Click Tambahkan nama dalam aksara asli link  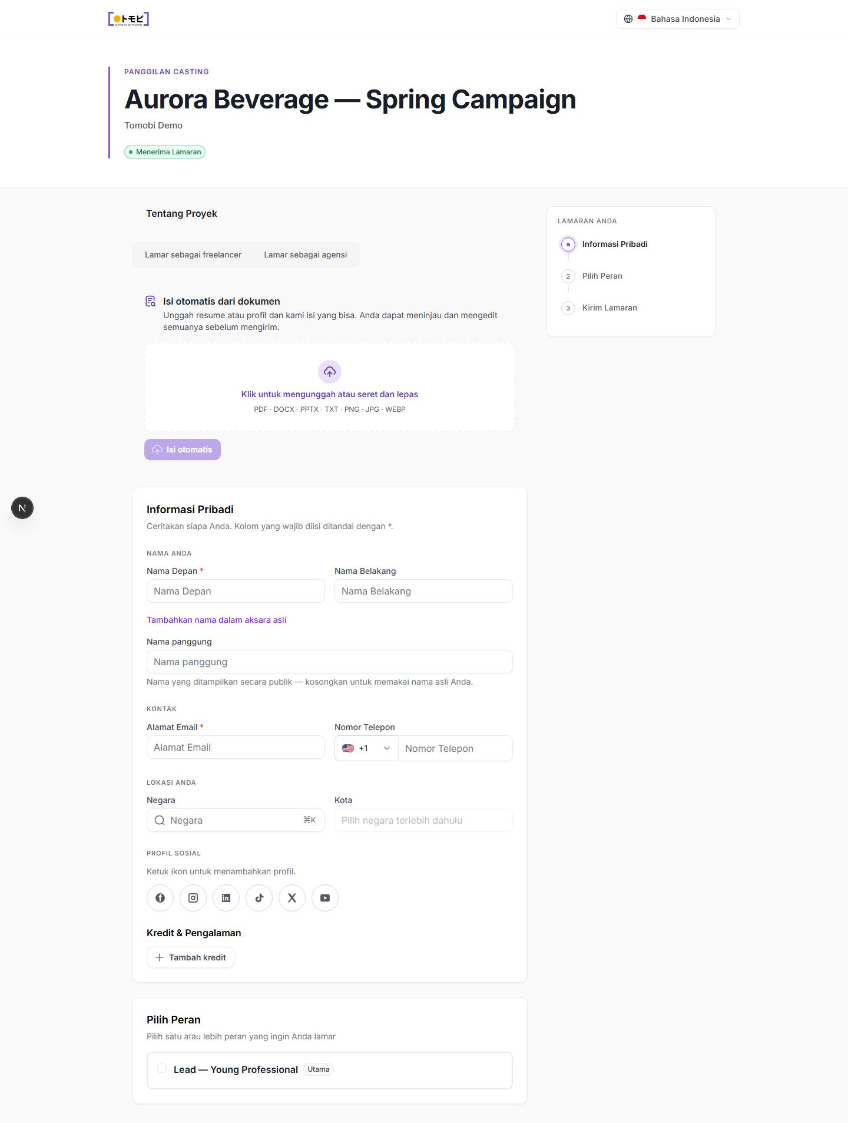216,620
